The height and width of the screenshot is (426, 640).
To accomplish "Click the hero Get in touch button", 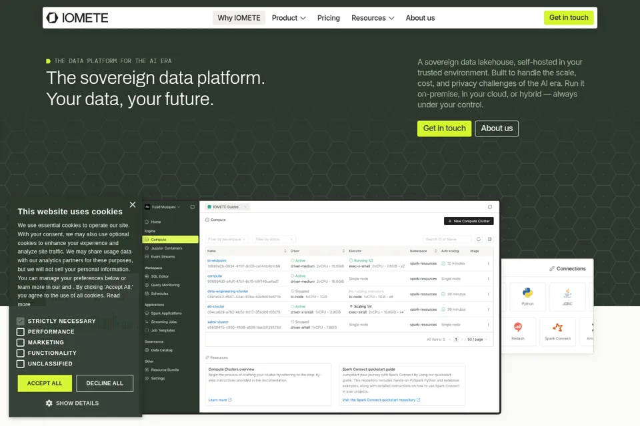I will coord(444,128).
